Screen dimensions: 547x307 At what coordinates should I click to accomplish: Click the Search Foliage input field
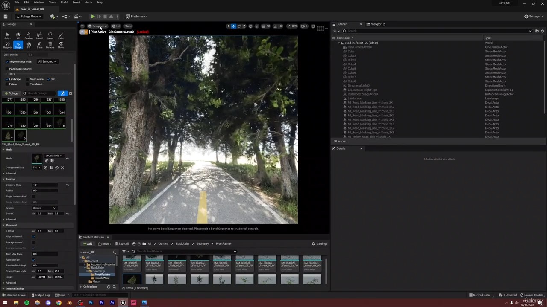point(39,93)
